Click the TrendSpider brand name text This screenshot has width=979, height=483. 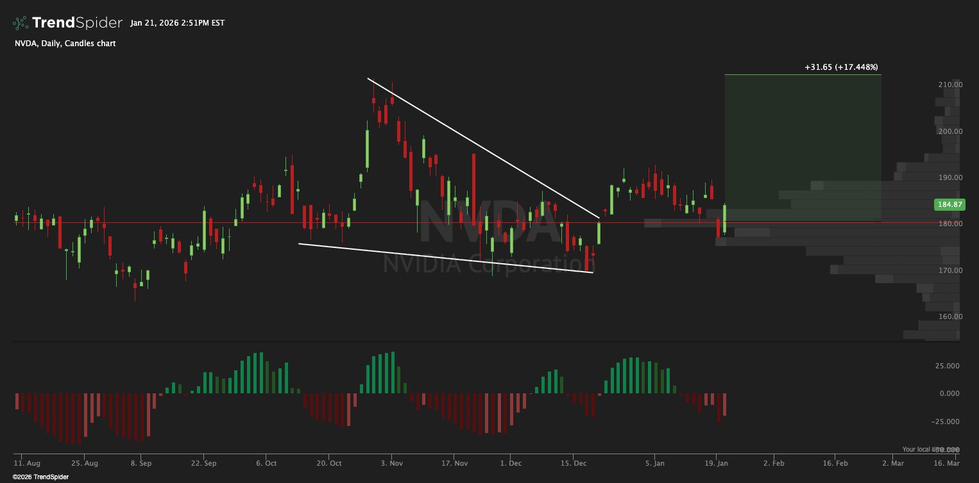pos(77,23)
